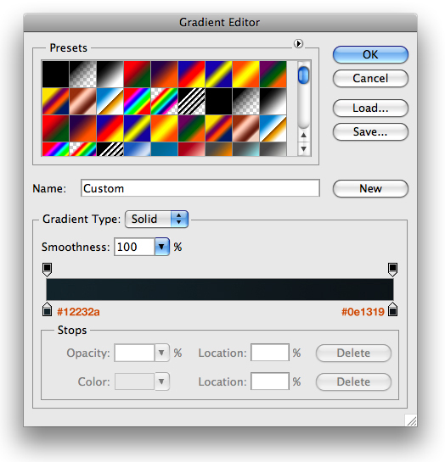445x462 pixels.
Task: Choose the fourth-row gray to cyan preset
Action: click(x=245, y=149)
